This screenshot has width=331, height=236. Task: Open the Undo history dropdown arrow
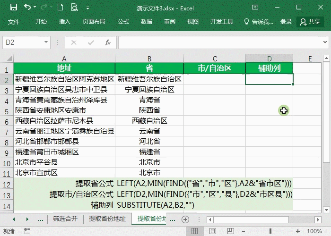(35, 7)
